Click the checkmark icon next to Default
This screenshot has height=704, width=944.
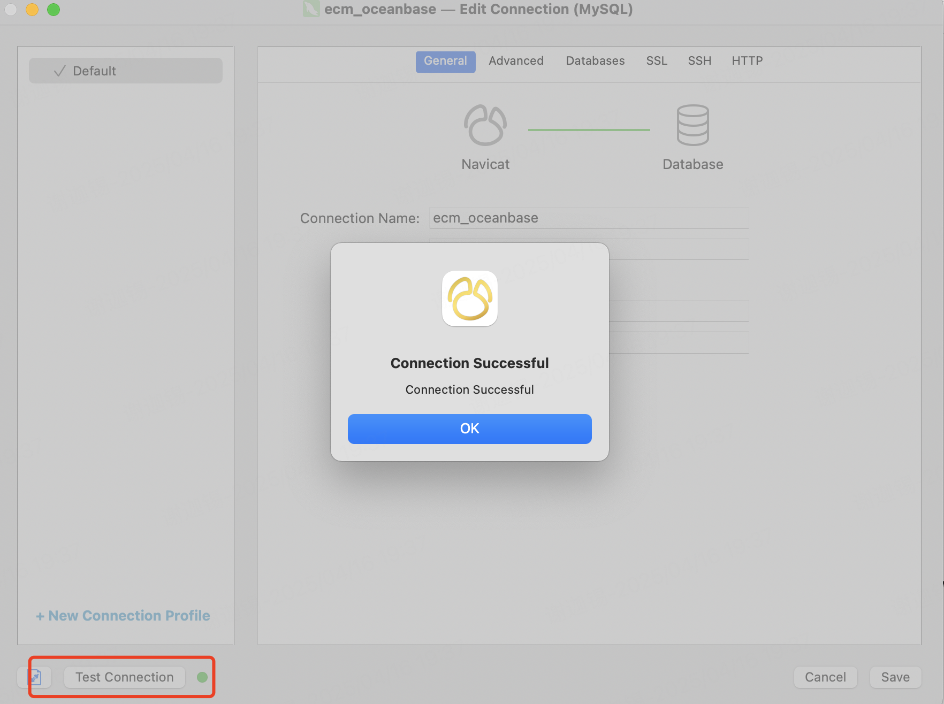[60, 71]
